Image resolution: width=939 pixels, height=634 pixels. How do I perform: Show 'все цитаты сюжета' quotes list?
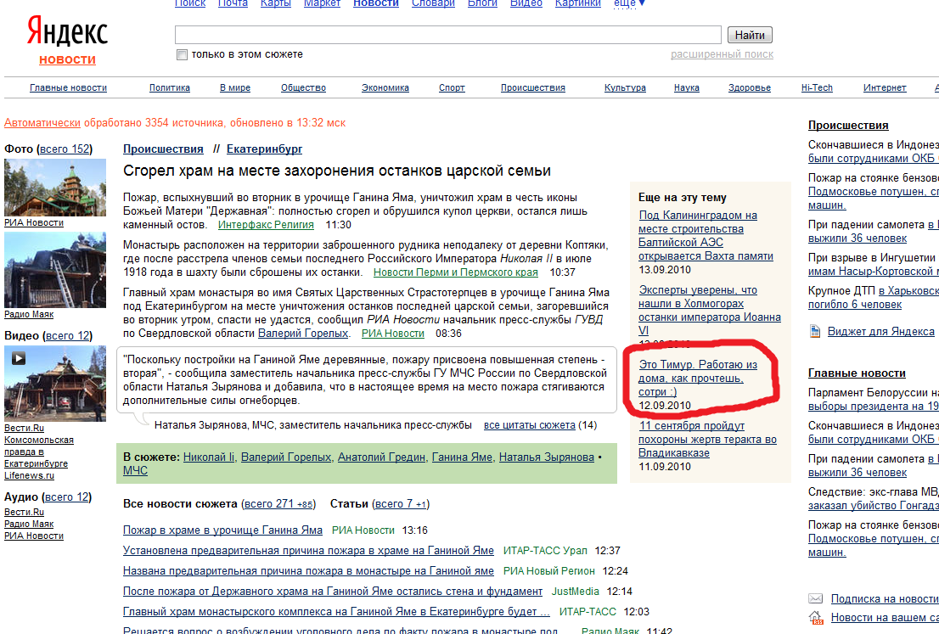(x=529, y=425)
